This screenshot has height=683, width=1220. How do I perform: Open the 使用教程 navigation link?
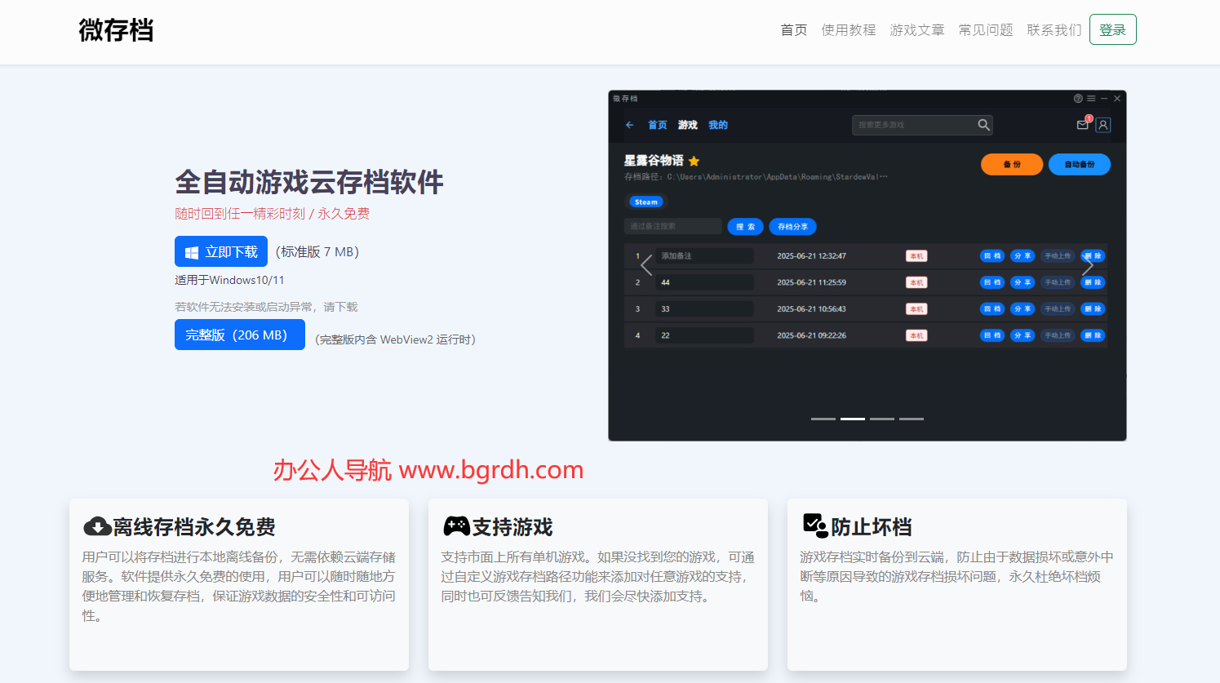coord(849,30)
